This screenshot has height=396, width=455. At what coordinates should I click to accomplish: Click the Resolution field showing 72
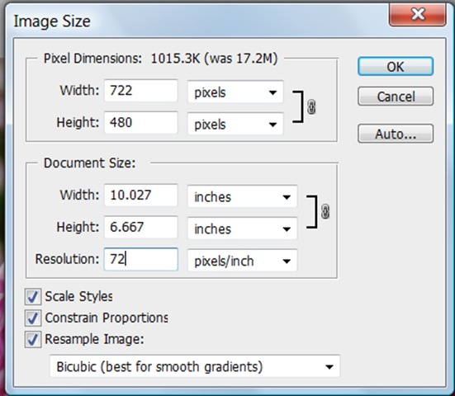141,259
